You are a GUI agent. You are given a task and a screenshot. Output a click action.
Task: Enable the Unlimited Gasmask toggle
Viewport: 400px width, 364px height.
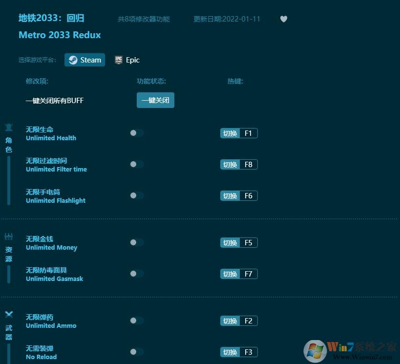click(x=136, y=274)
